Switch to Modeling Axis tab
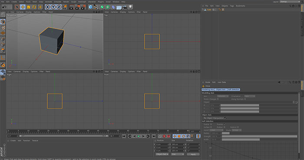Viewport: 304px width, 160px height. pyautogui.click(x=208, y=90)
